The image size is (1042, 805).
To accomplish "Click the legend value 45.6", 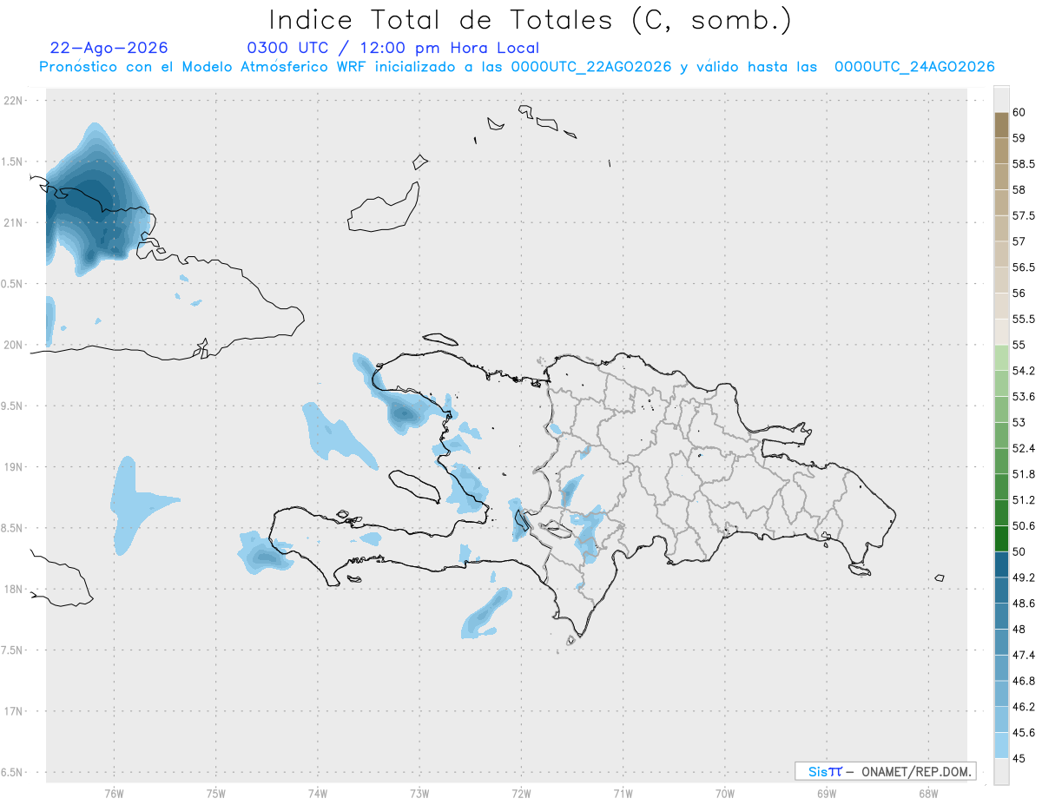I will pyautogui.click(x=1024, y=732).
